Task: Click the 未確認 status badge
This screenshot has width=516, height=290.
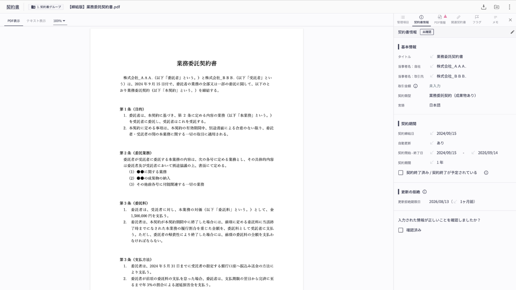Action: (427, 32)
